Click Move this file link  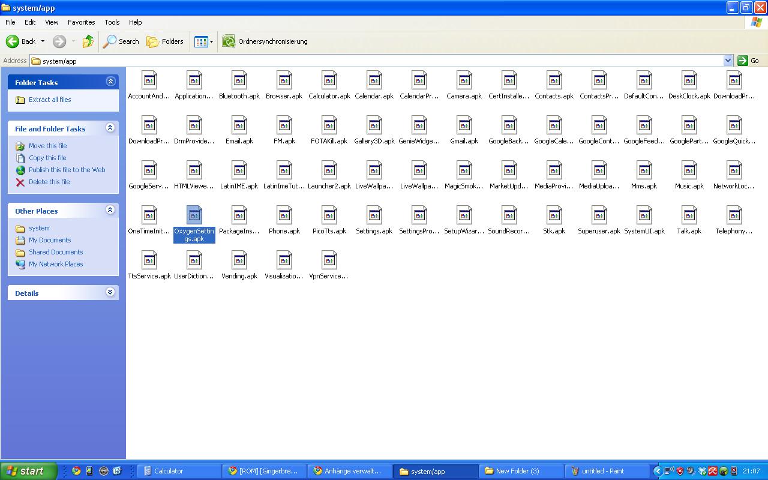click(48, 146)
